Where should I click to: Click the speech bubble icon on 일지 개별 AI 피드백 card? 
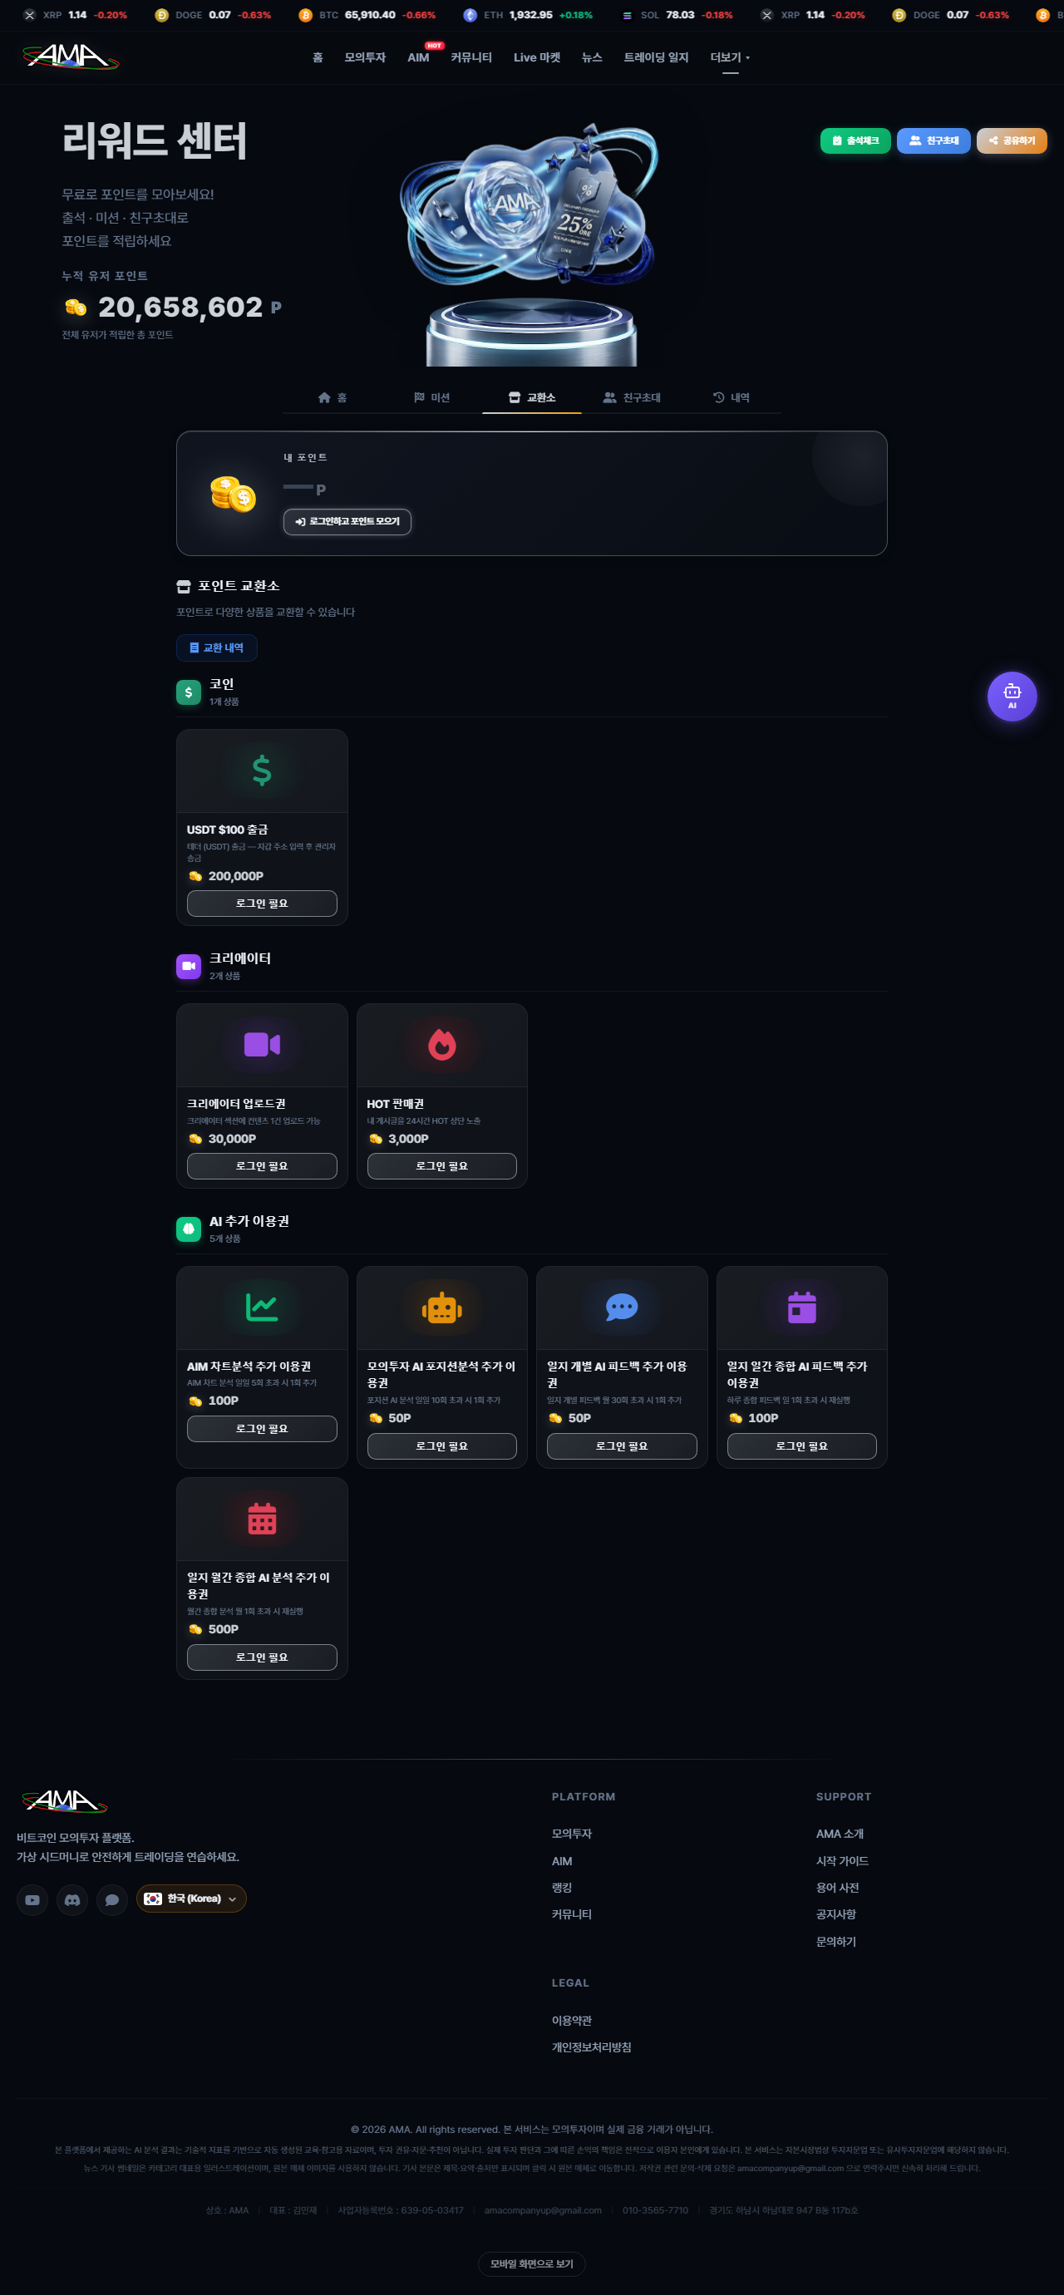621,1306
